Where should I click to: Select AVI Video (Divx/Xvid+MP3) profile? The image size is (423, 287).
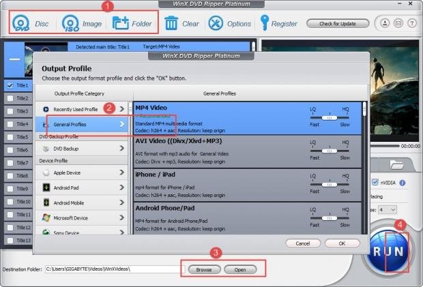point(248,152)
